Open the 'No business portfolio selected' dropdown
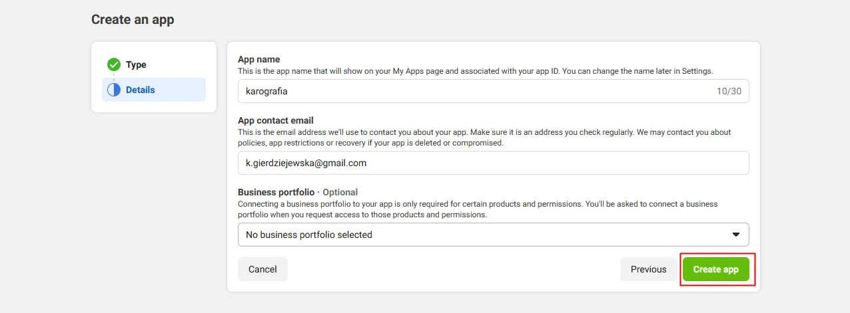The width and height of the screenshot is (850, 313). [x=480, y=235]
